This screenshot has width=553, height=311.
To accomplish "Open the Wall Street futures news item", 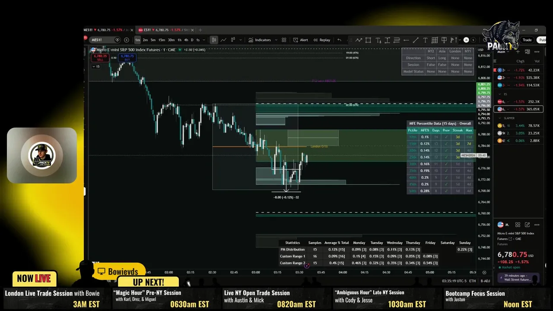I will point(518,278).
